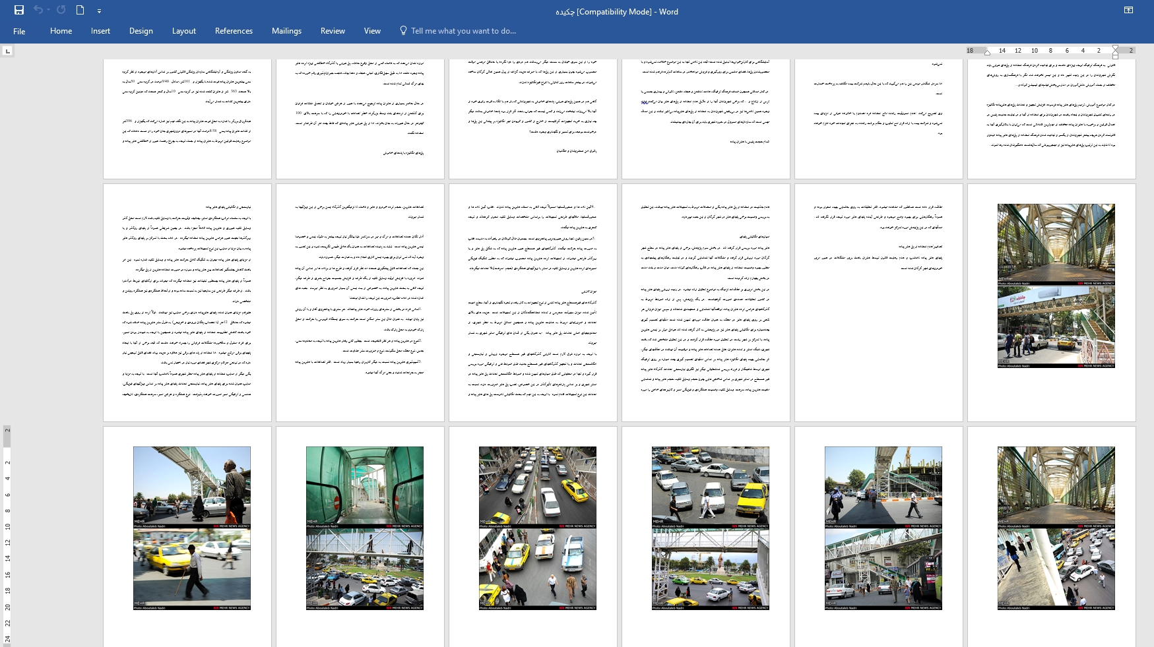Image resolution: width=1154 pixels, height=647 pixels.
Task: Select the References tab
Action: [x=234, y=31]
